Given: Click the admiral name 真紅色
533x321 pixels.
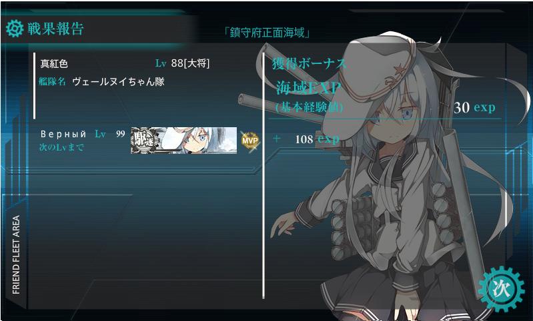Looking at the screenshot, I should tap(54, 64).
